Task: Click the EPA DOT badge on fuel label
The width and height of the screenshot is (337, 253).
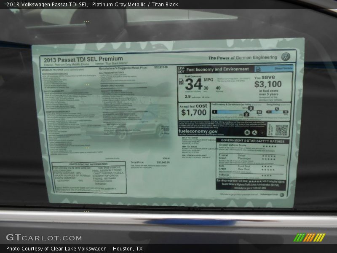Action: pyautogui.click(x=181, y=70)
